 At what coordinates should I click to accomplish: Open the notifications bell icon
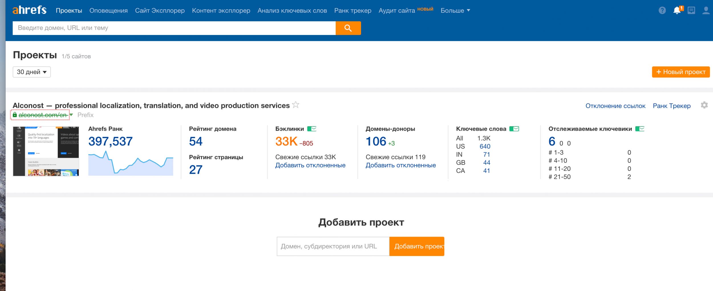click(678, 10)
